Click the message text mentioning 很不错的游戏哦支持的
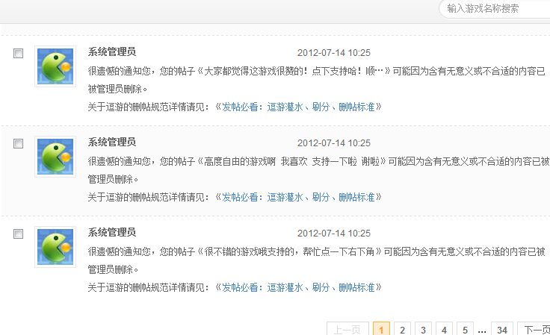Image resolution: width=550 pixels, height=335 pixels. coord(316,261)
